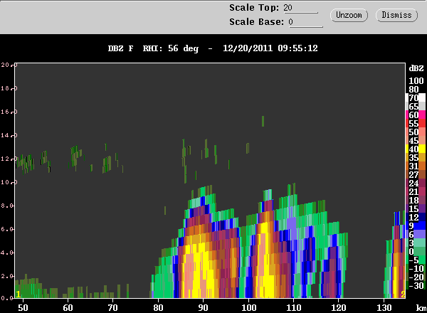This screenshot has height=313, width=427.
Task: Click the Unzoom button
Action: 349,15
